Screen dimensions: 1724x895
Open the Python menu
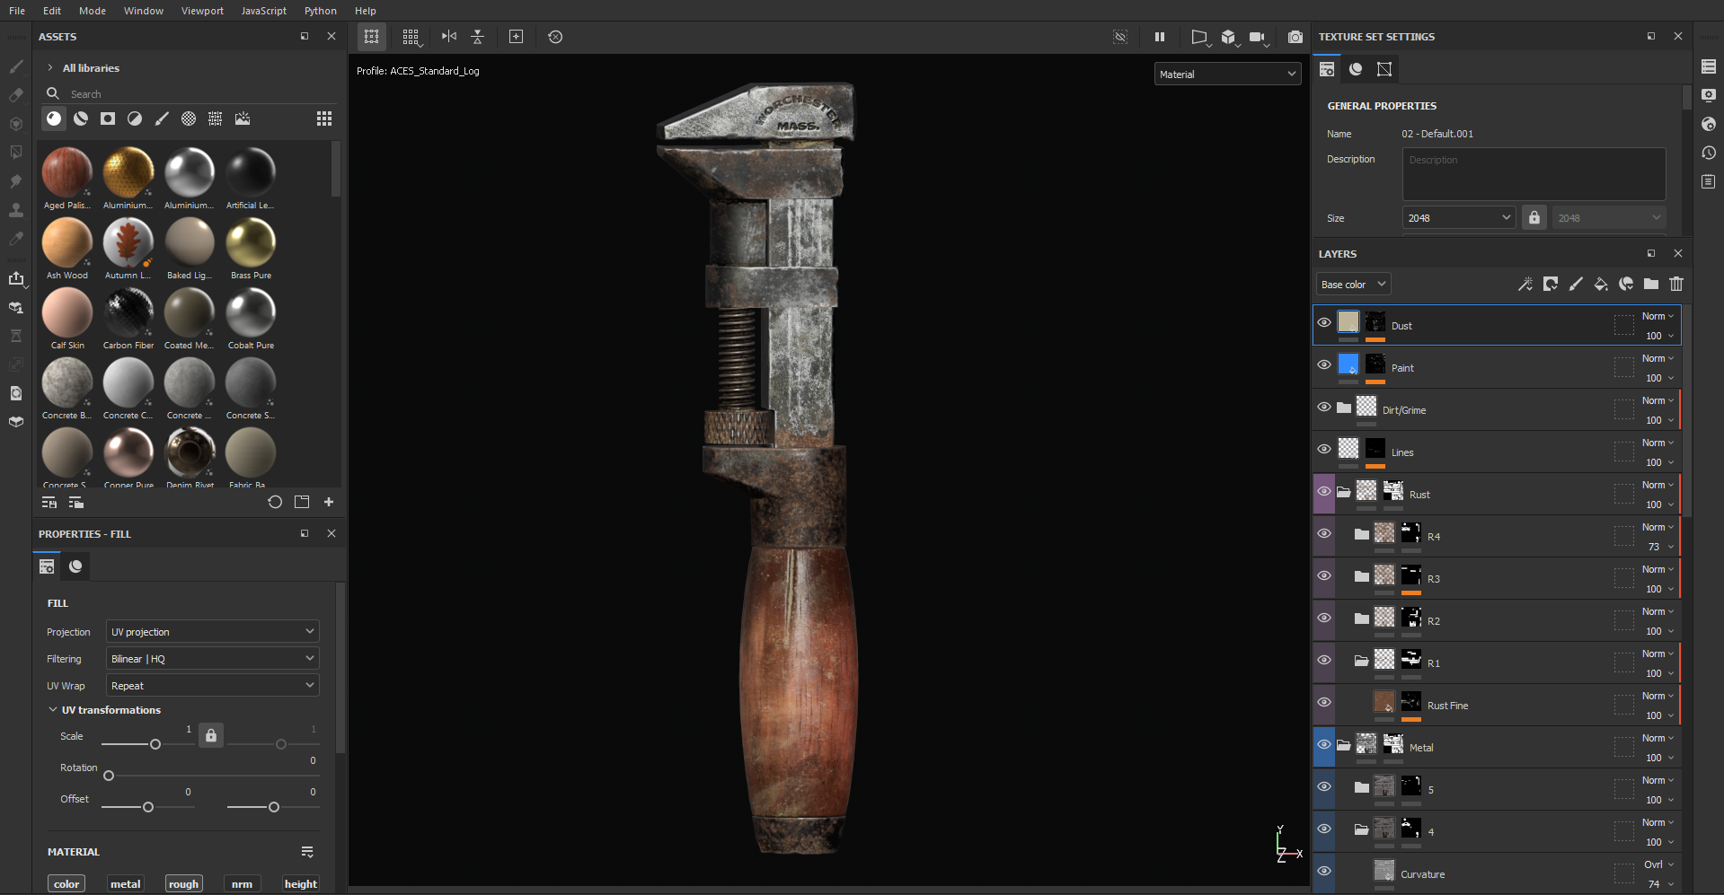[321, 11]
